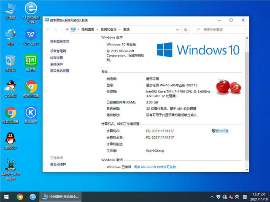Select the WorkGroup value text

(x=155, y=151)
